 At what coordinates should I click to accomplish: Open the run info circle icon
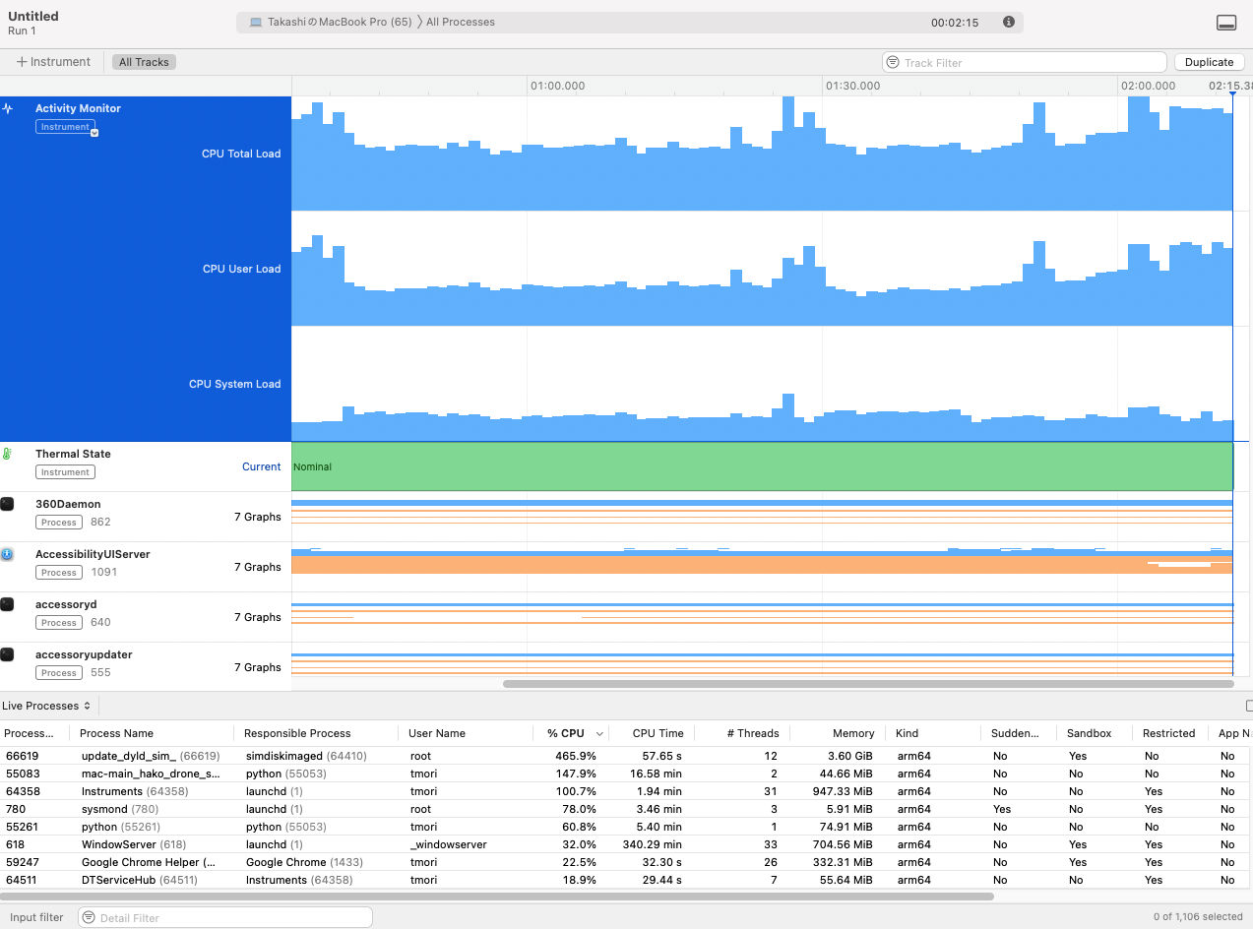tap(1008, 22)
